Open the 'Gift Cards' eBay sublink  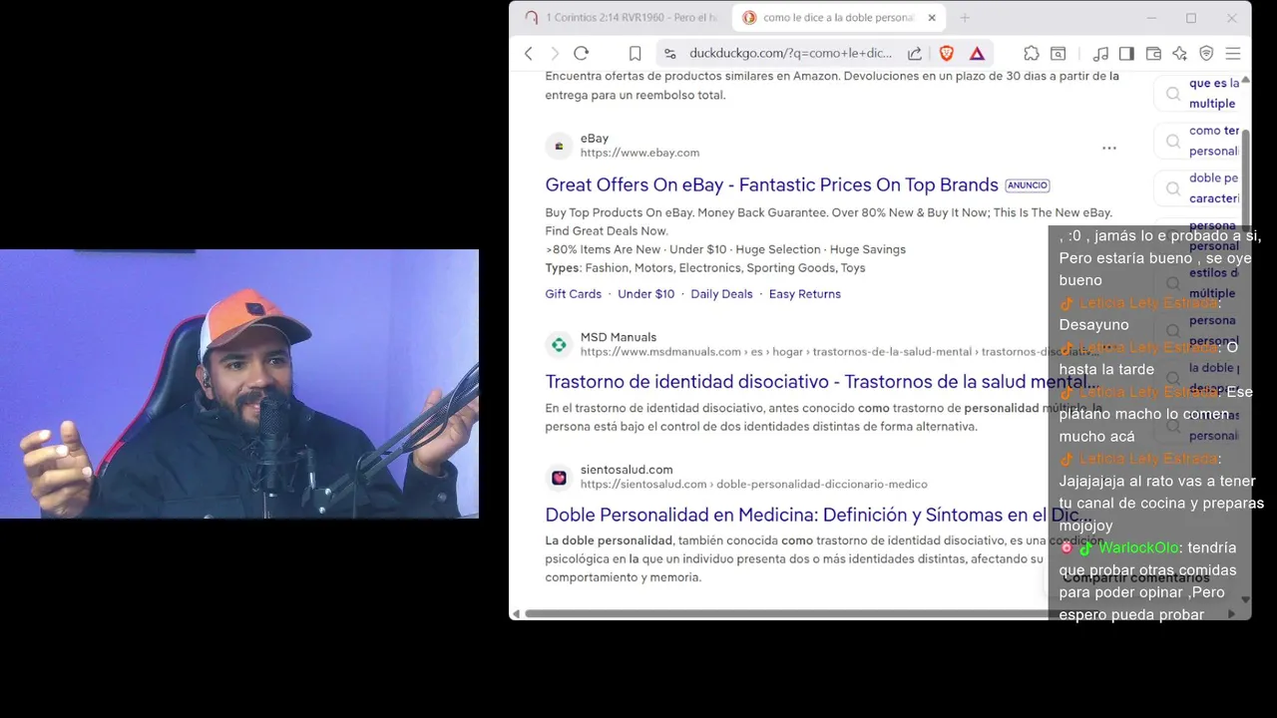[x=573, y=294]
